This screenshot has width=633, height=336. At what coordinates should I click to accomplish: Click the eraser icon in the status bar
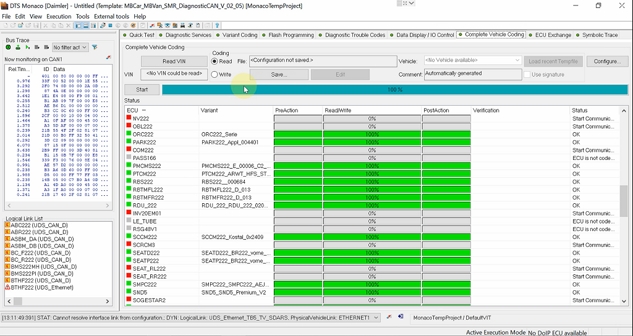389,317
